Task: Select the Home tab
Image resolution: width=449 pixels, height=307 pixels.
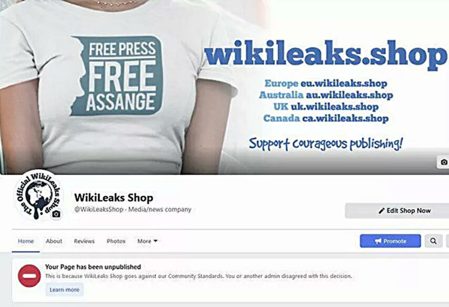Action: [x=26, y=241]
